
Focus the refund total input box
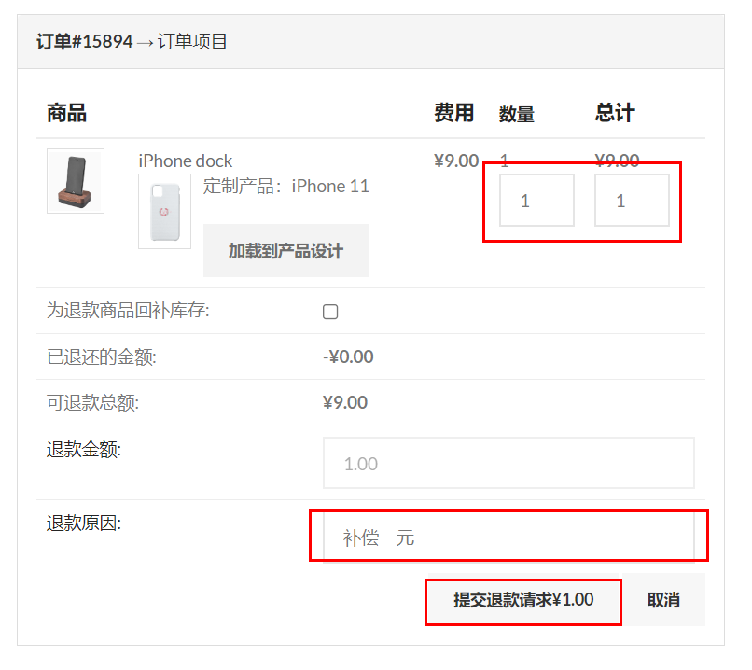point(632,200)
